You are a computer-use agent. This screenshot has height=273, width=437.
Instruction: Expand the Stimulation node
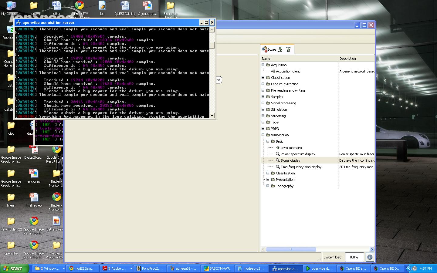(263, 110)
